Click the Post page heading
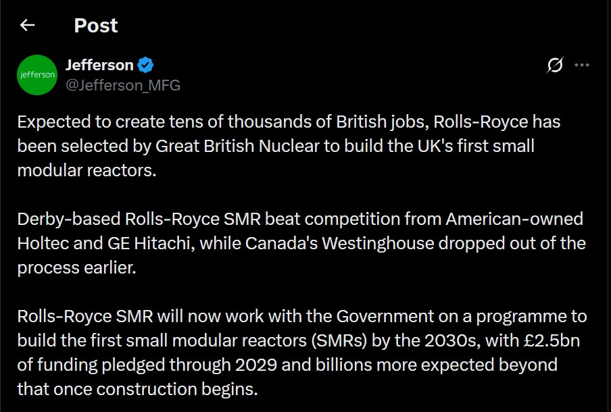 [95, 26]
